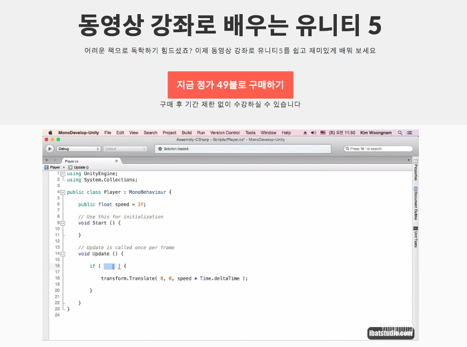The width and height of the screenshot is (467, 347).
Task: Click the 'public float speed = 3f;' line
Action: click(x=112, y=204)
